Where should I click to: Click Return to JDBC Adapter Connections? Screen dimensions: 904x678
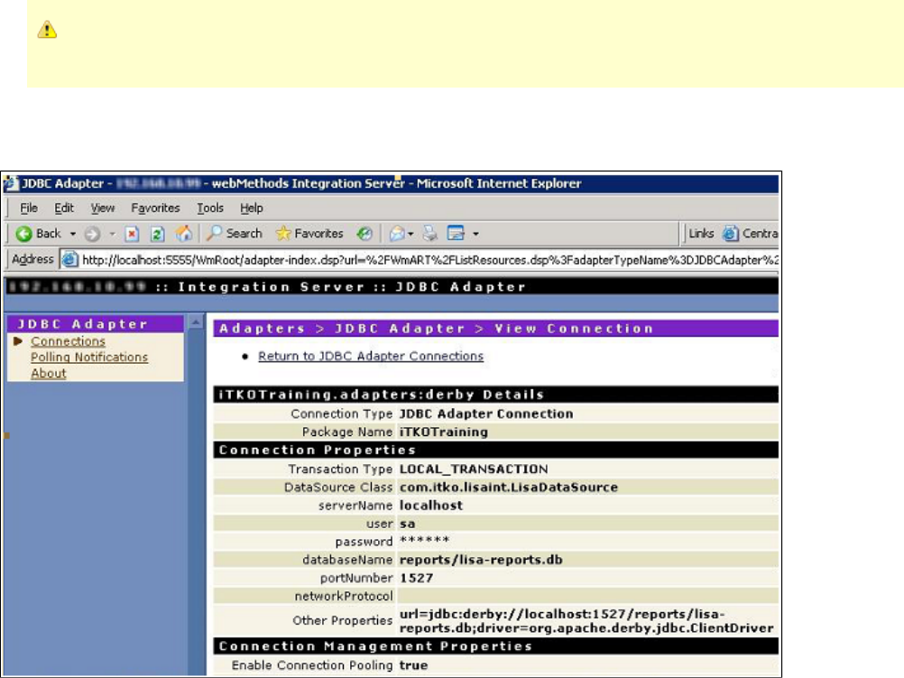pos(371,356)
